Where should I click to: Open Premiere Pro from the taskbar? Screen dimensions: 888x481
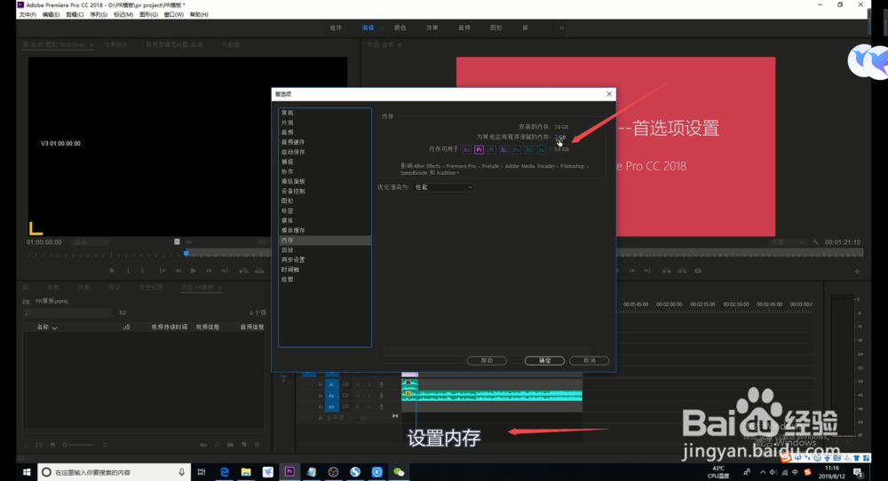click(x=289, y=472)
